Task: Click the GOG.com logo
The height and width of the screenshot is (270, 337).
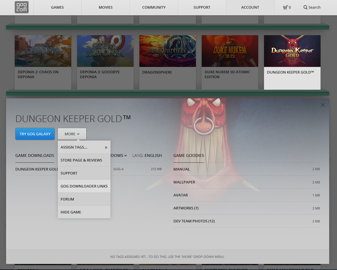Action: coord(21,7)
